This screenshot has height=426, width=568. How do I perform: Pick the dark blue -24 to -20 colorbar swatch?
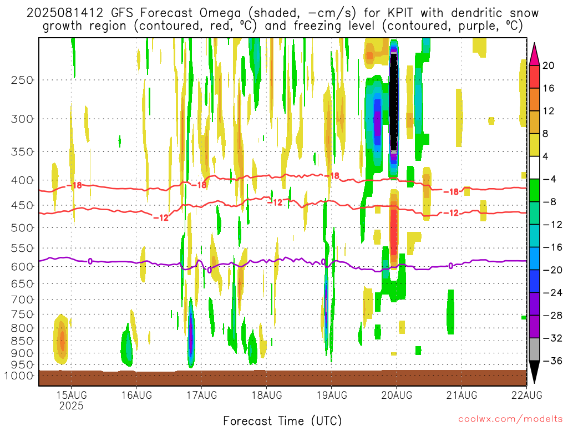[534, 281]
